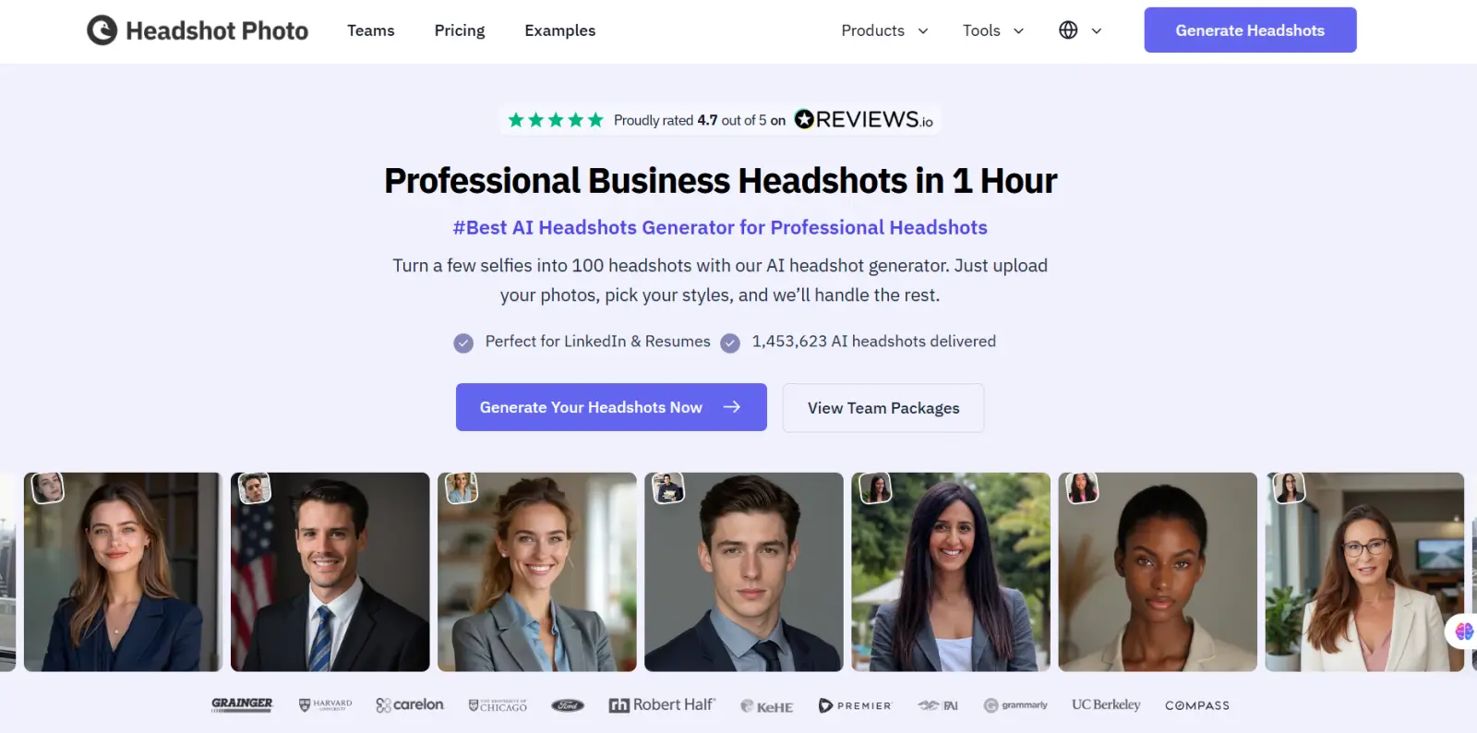Select headshot of woman with updo, beige blazer
The width and height of the screenshot is (1477, 733).
coord(1158,572)
